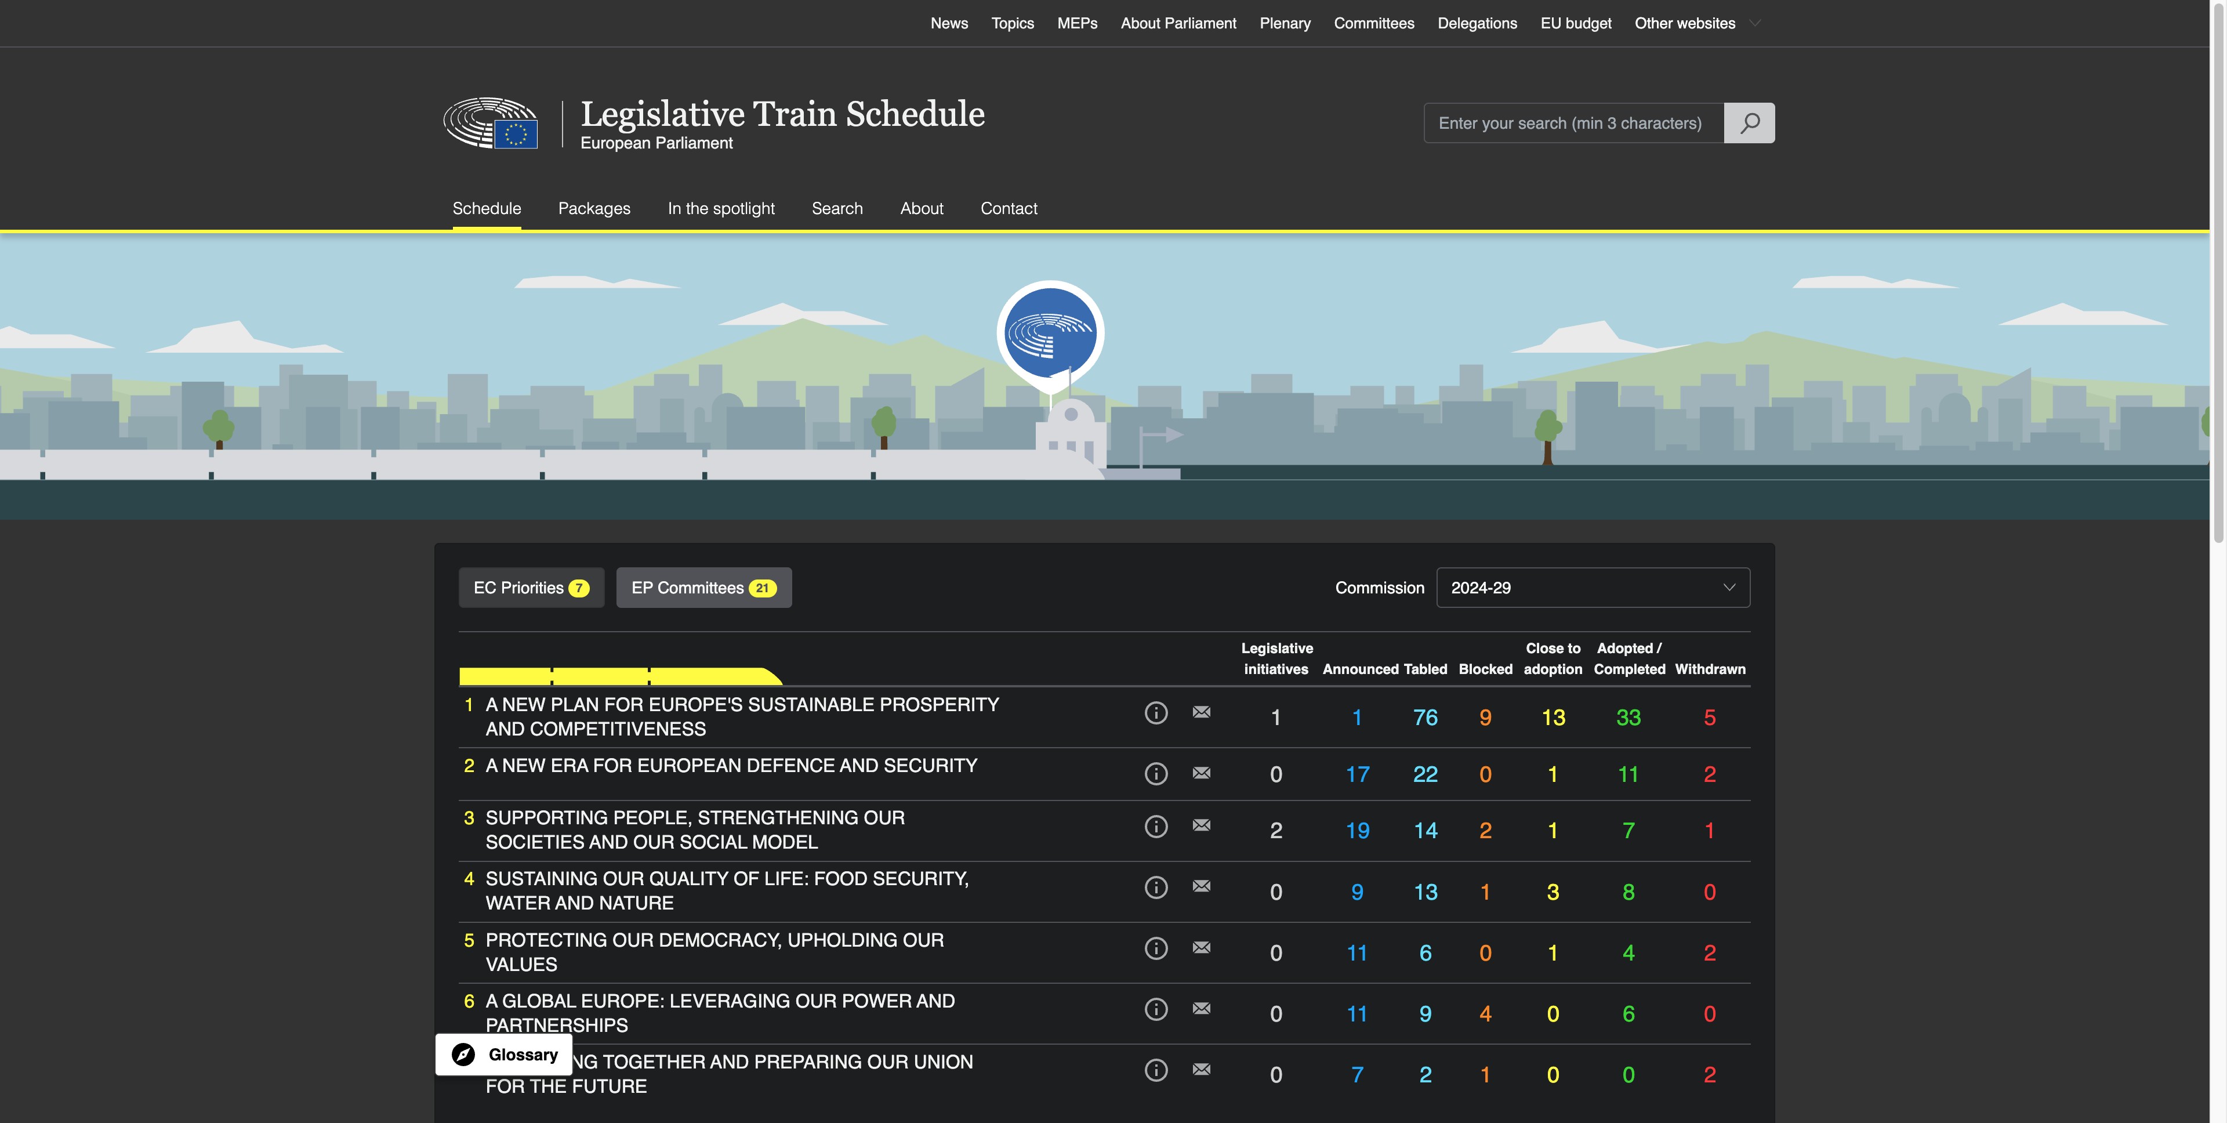The image size is (2227, 1123).
Task: Open In the spotlight tab
Action: point(721,208)
